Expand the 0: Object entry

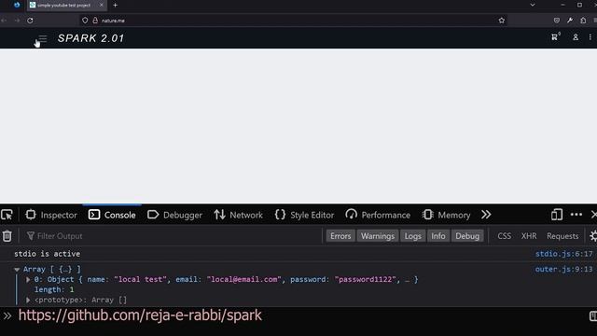pyautogui.click(x=28, y=280)
